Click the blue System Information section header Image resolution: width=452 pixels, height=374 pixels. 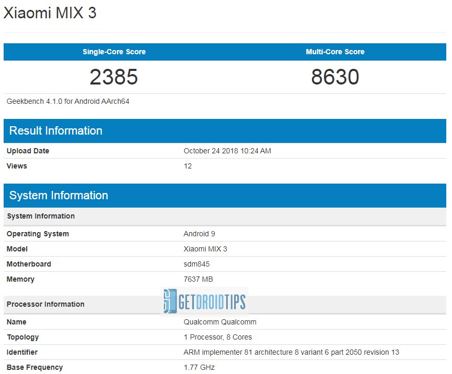(x=225, y=196)
